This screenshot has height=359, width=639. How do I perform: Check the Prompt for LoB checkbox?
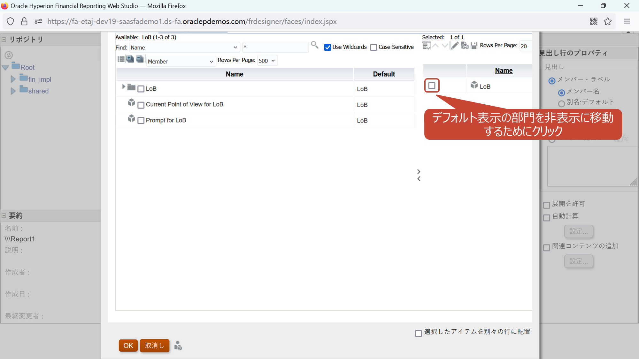click(141, 121)
